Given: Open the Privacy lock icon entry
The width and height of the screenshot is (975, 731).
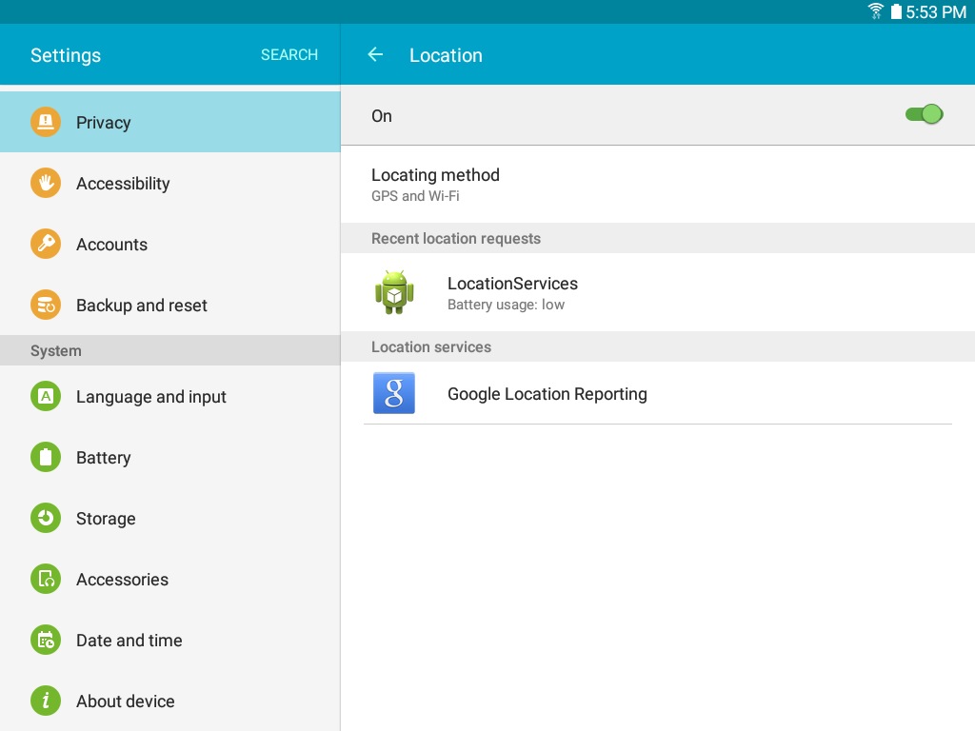Looking at the screenshot, I should tap(46, 122).
